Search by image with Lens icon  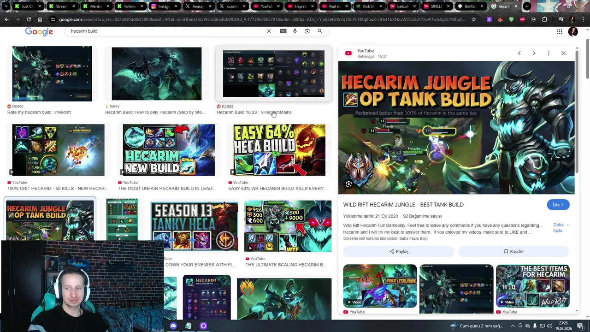[x=307, y=31]
